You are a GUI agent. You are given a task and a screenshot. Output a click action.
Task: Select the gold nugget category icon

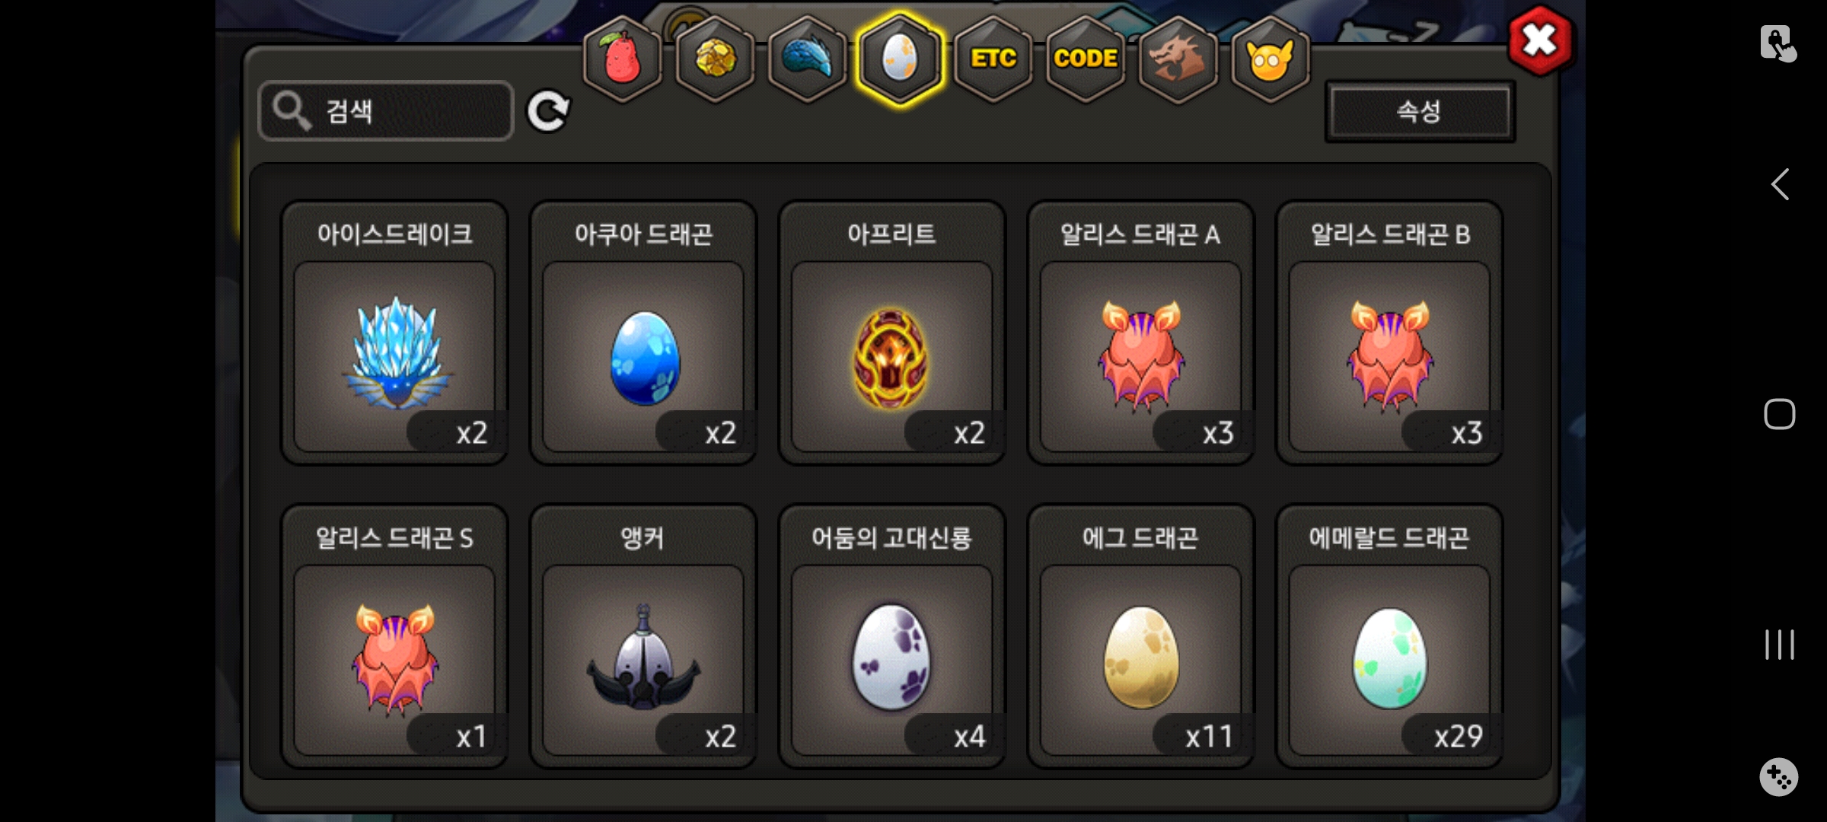click(x=715, y=59)
